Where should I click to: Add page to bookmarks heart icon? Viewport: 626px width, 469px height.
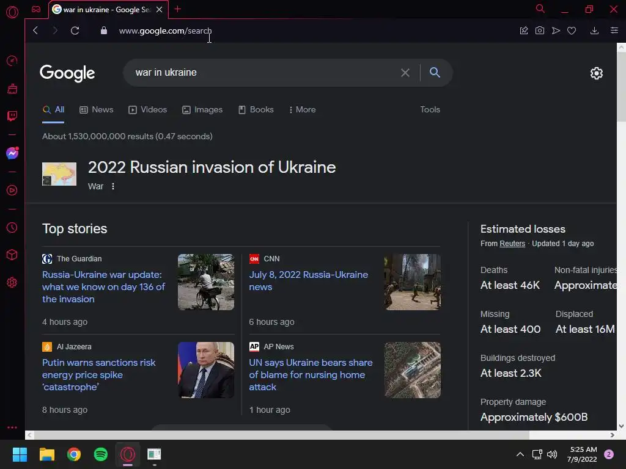click(572, 31)
